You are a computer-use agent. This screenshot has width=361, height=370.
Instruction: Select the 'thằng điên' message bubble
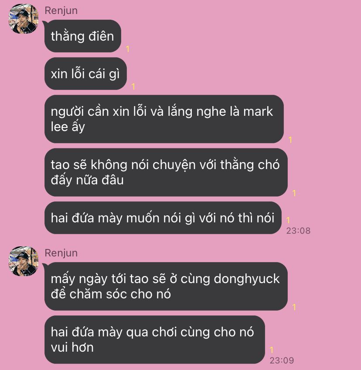point(83,36)
